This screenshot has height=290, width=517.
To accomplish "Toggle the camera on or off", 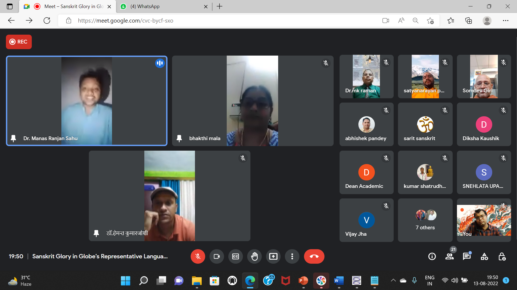I will pyautogui.click(x=216, y=256).
